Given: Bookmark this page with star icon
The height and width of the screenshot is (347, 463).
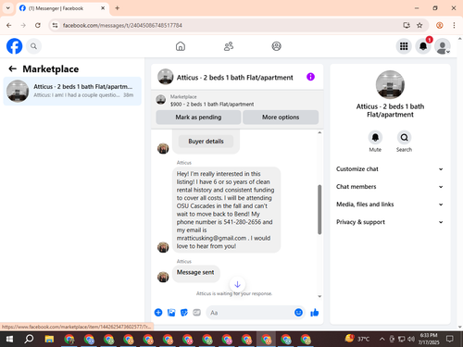Looking at the screenshot, I should 419,25.
